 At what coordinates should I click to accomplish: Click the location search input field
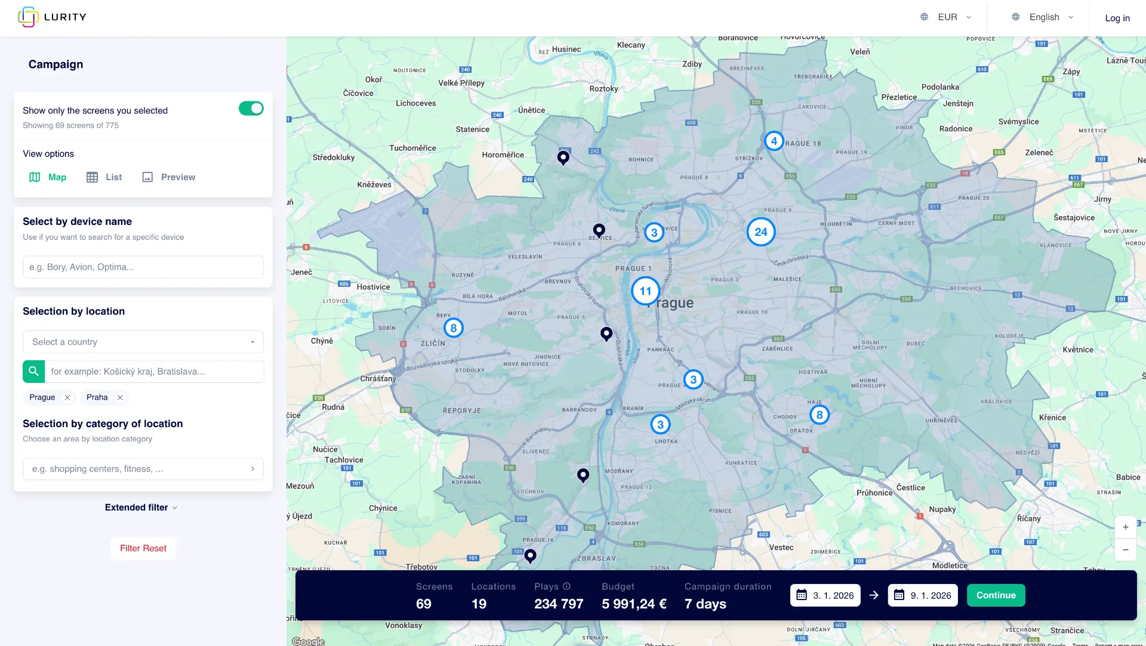(x=155, y=372)
